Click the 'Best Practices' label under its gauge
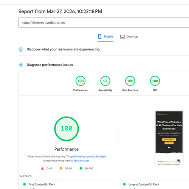 130,90
